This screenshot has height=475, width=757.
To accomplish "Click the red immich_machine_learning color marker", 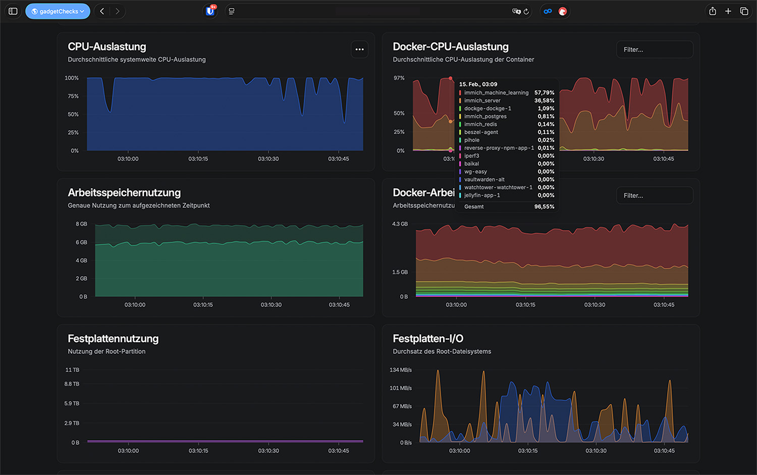I will [x=460, y=93].
